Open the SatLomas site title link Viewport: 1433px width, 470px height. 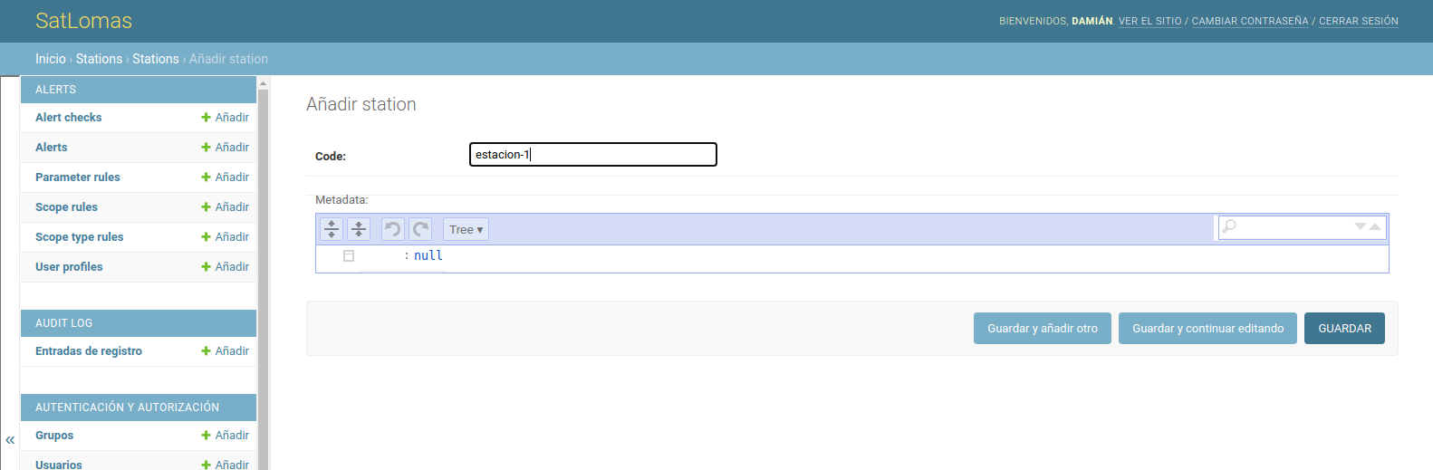pyautogui.click(x=83, y=21)
